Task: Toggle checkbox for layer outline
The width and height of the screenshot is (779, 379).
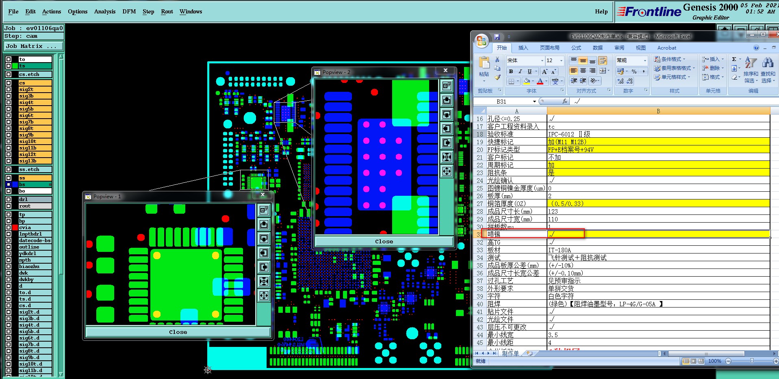Action: coord(9,247)
